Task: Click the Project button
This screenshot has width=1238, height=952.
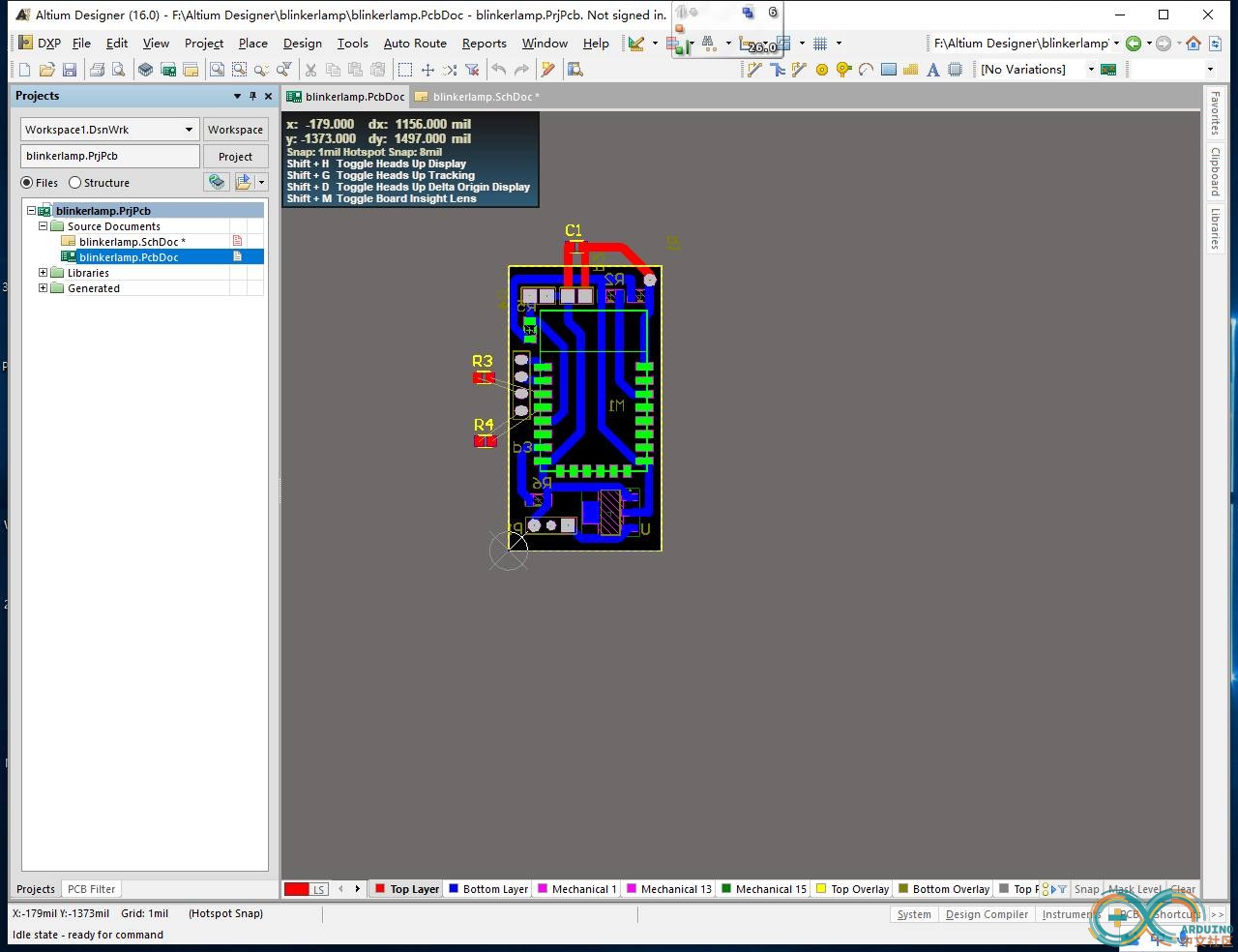Action: click(235, 157)
